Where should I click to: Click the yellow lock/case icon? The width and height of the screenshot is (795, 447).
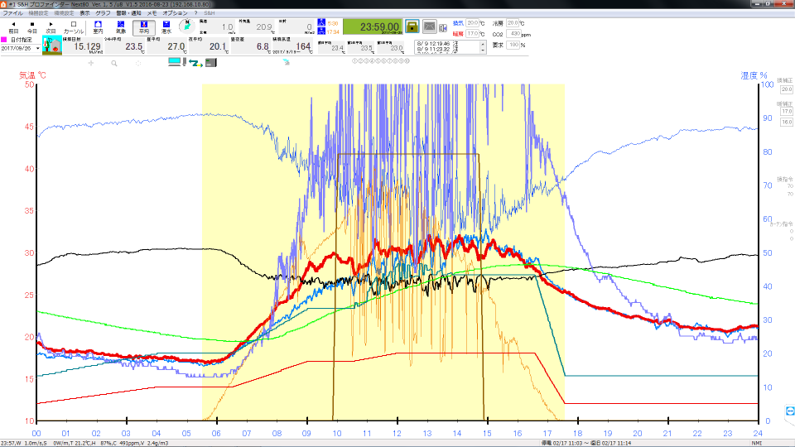coord(413,26)
